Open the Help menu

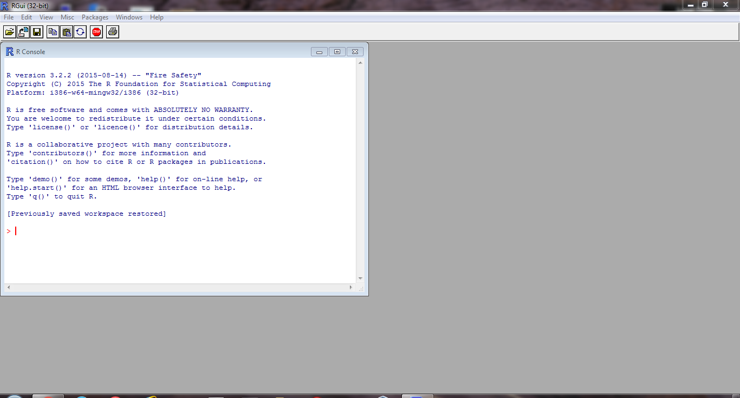157,17
